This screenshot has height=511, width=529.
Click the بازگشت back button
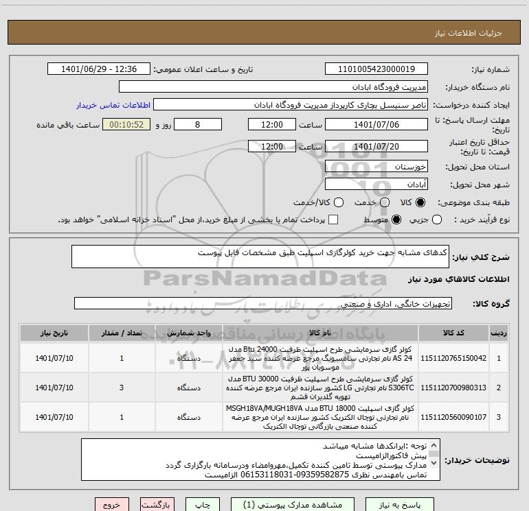tap(157, 505)
